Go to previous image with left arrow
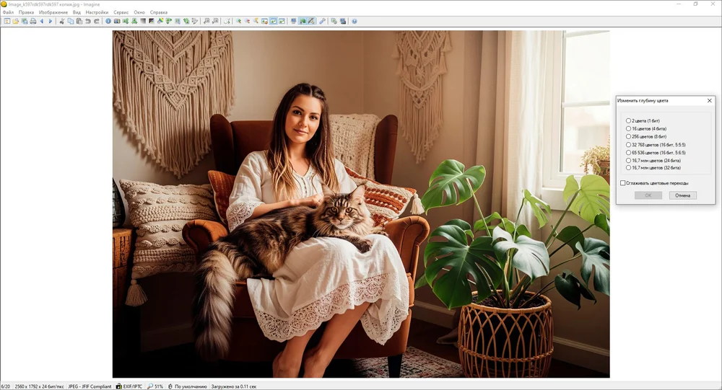 [42, 22]
